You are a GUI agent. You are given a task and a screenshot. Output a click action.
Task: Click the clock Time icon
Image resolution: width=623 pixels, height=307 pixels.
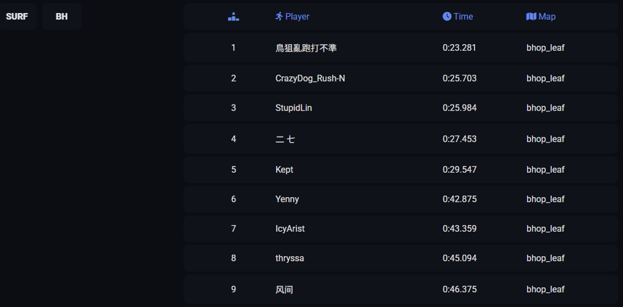(447, 16)
